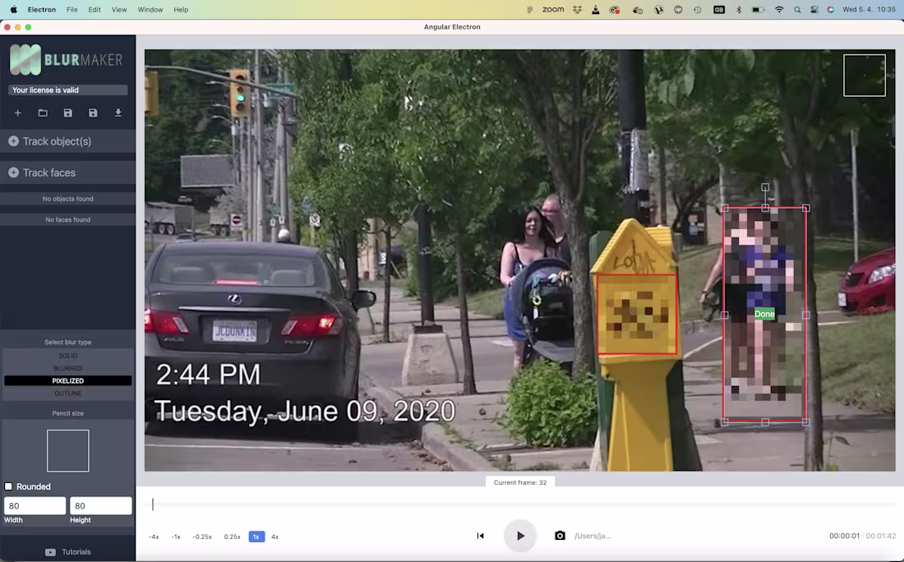Select BLURRED blur type

point(68,368)
